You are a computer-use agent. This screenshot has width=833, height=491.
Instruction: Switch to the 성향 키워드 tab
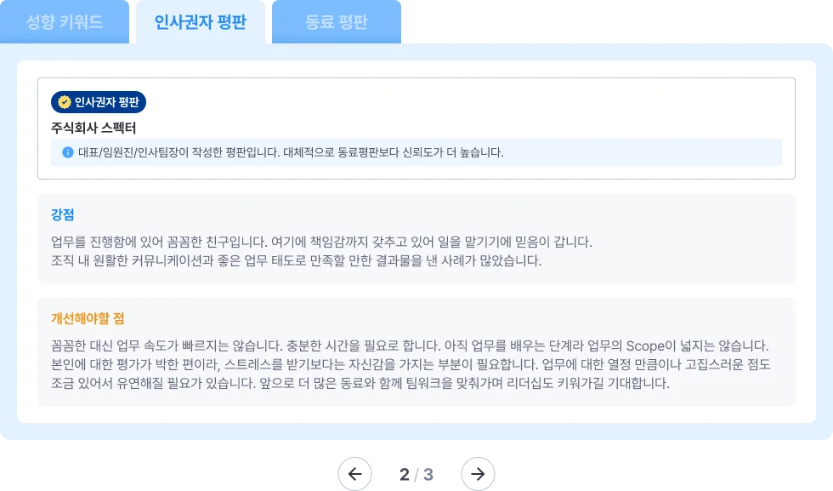tap(65, 21)
